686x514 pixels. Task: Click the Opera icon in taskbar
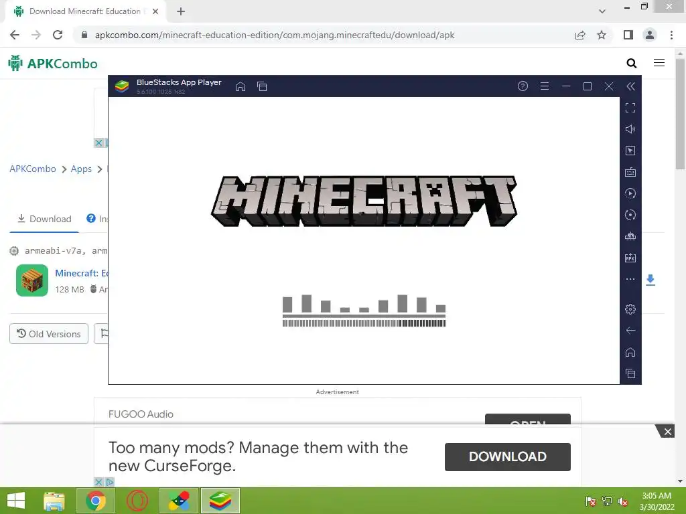(137, 501)
